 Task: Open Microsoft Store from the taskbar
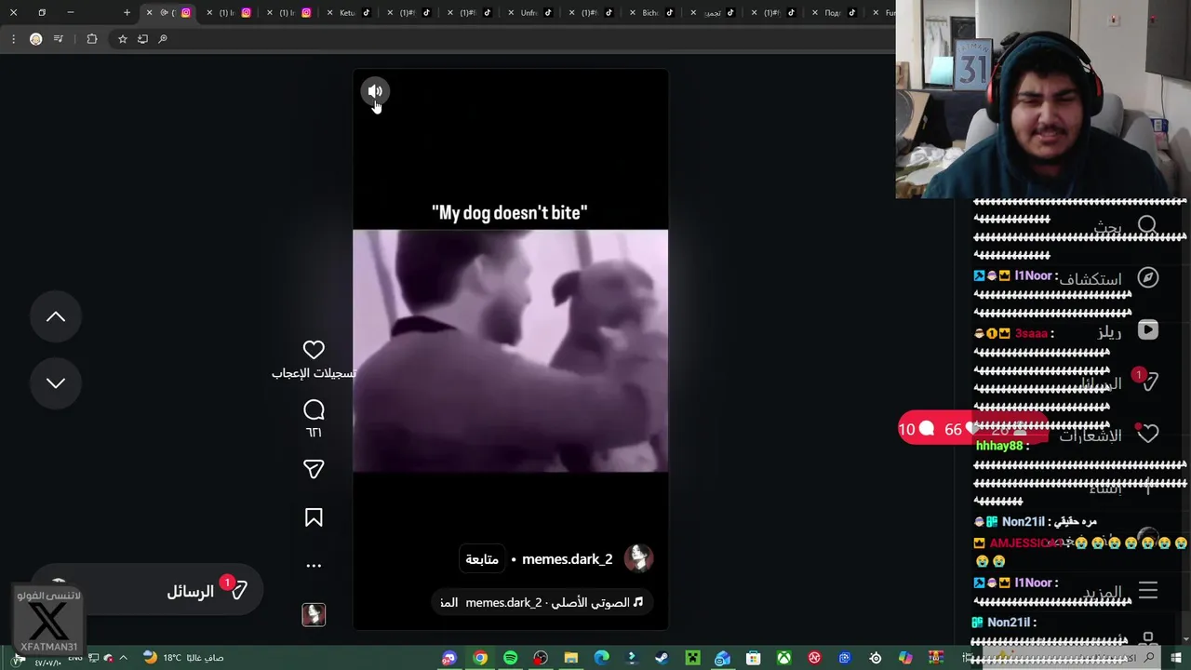pos(754,658)
